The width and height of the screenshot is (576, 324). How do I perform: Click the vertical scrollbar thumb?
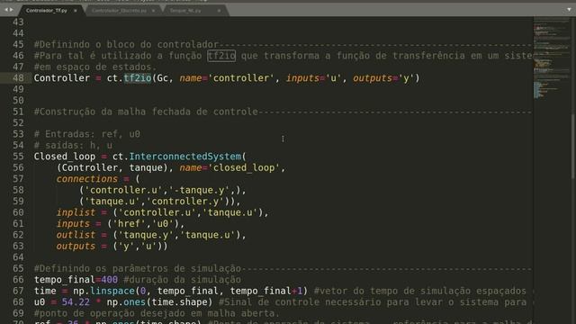point(573,147)
